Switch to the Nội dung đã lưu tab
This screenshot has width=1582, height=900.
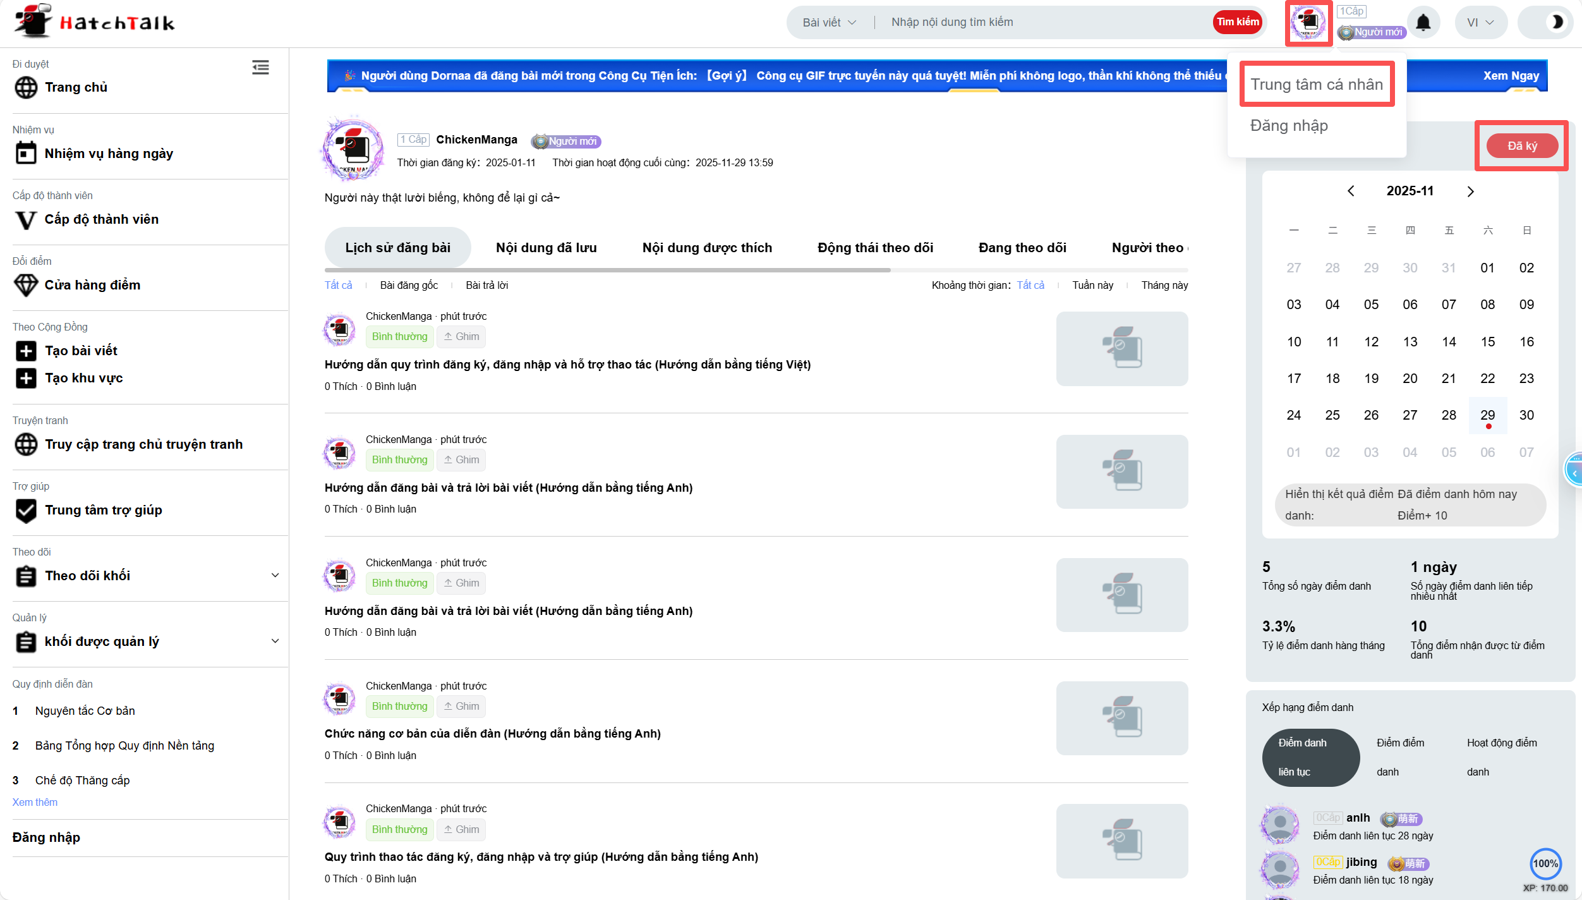pos(546,248)
